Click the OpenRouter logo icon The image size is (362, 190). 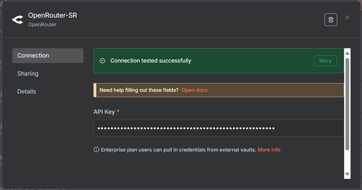(18, 20)
